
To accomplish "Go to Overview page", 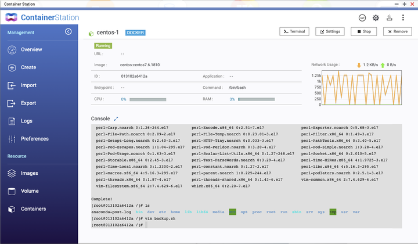I will pyautogui.click(x=31, y=49).
